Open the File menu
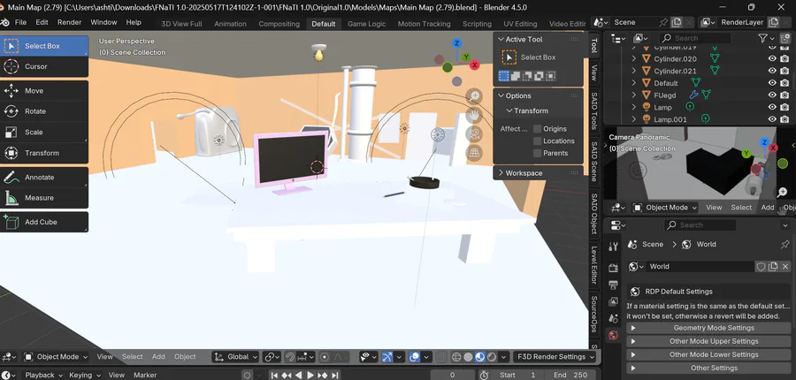Viewport: 796px width, 380px height. (x=21, y=22)
